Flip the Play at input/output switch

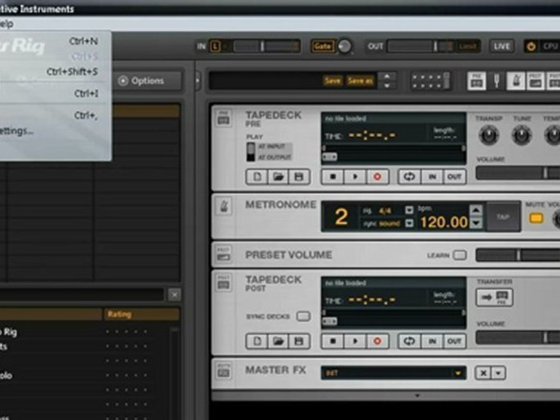(251, 152)
